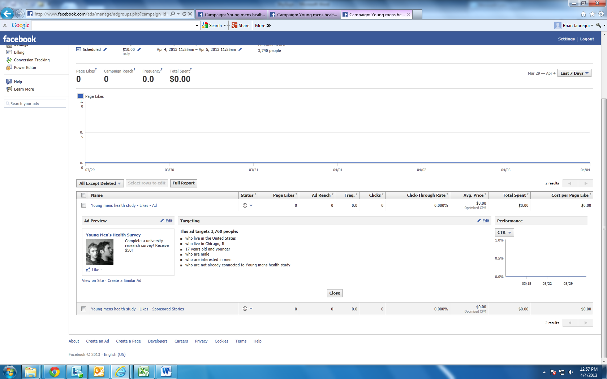Click the facebook logo

20,39
